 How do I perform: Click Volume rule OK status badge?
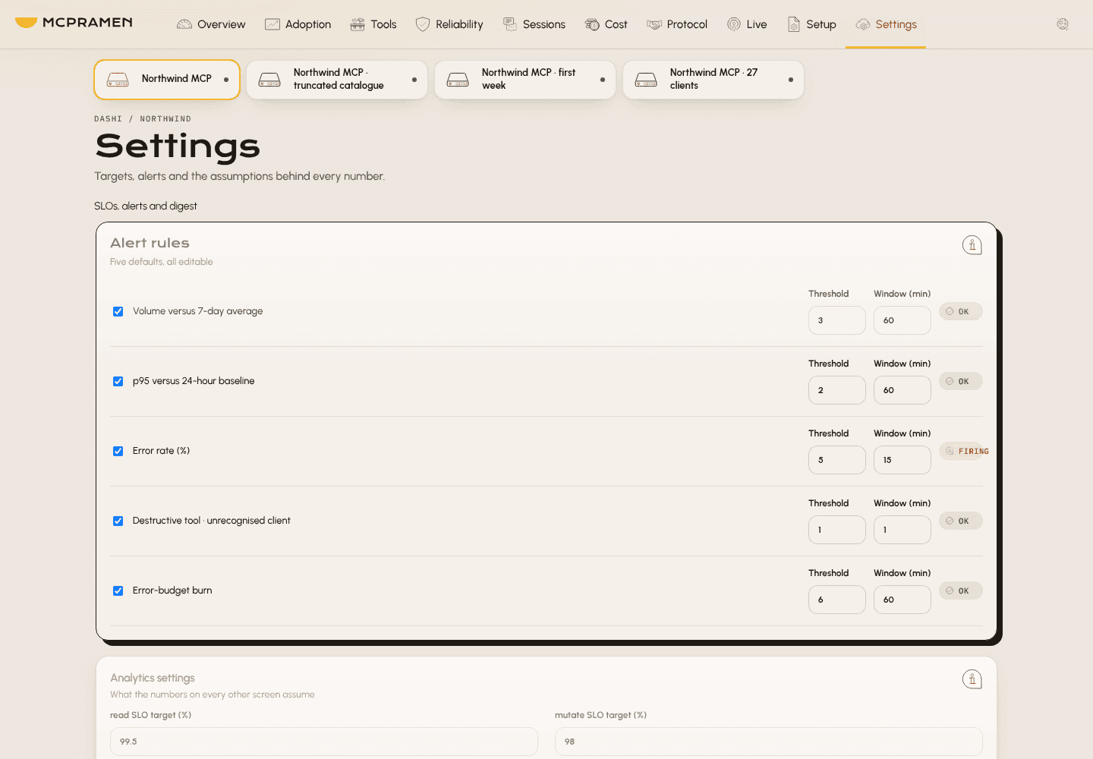(961, 311)
